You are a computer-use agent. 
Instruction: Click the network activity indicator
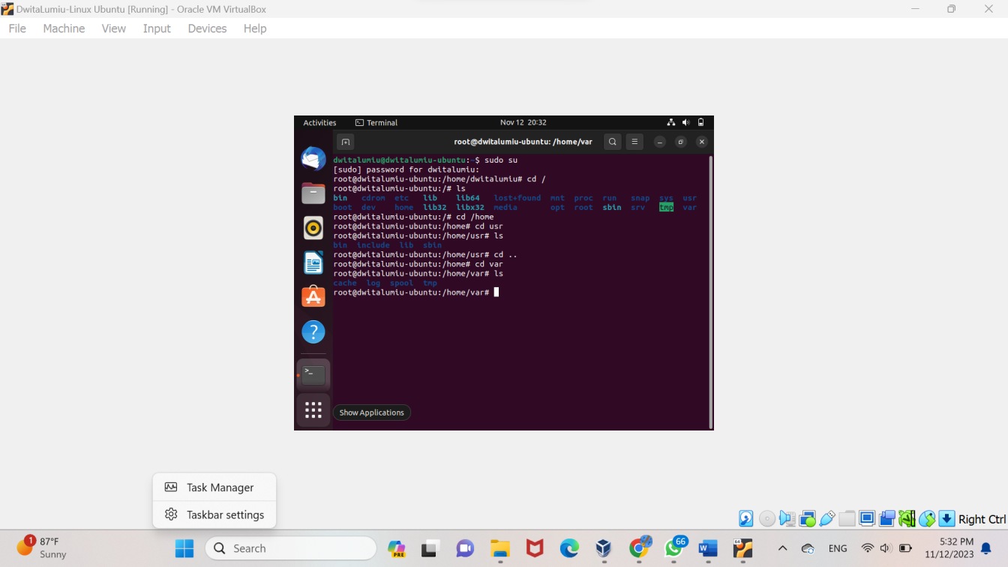(807, 518)
